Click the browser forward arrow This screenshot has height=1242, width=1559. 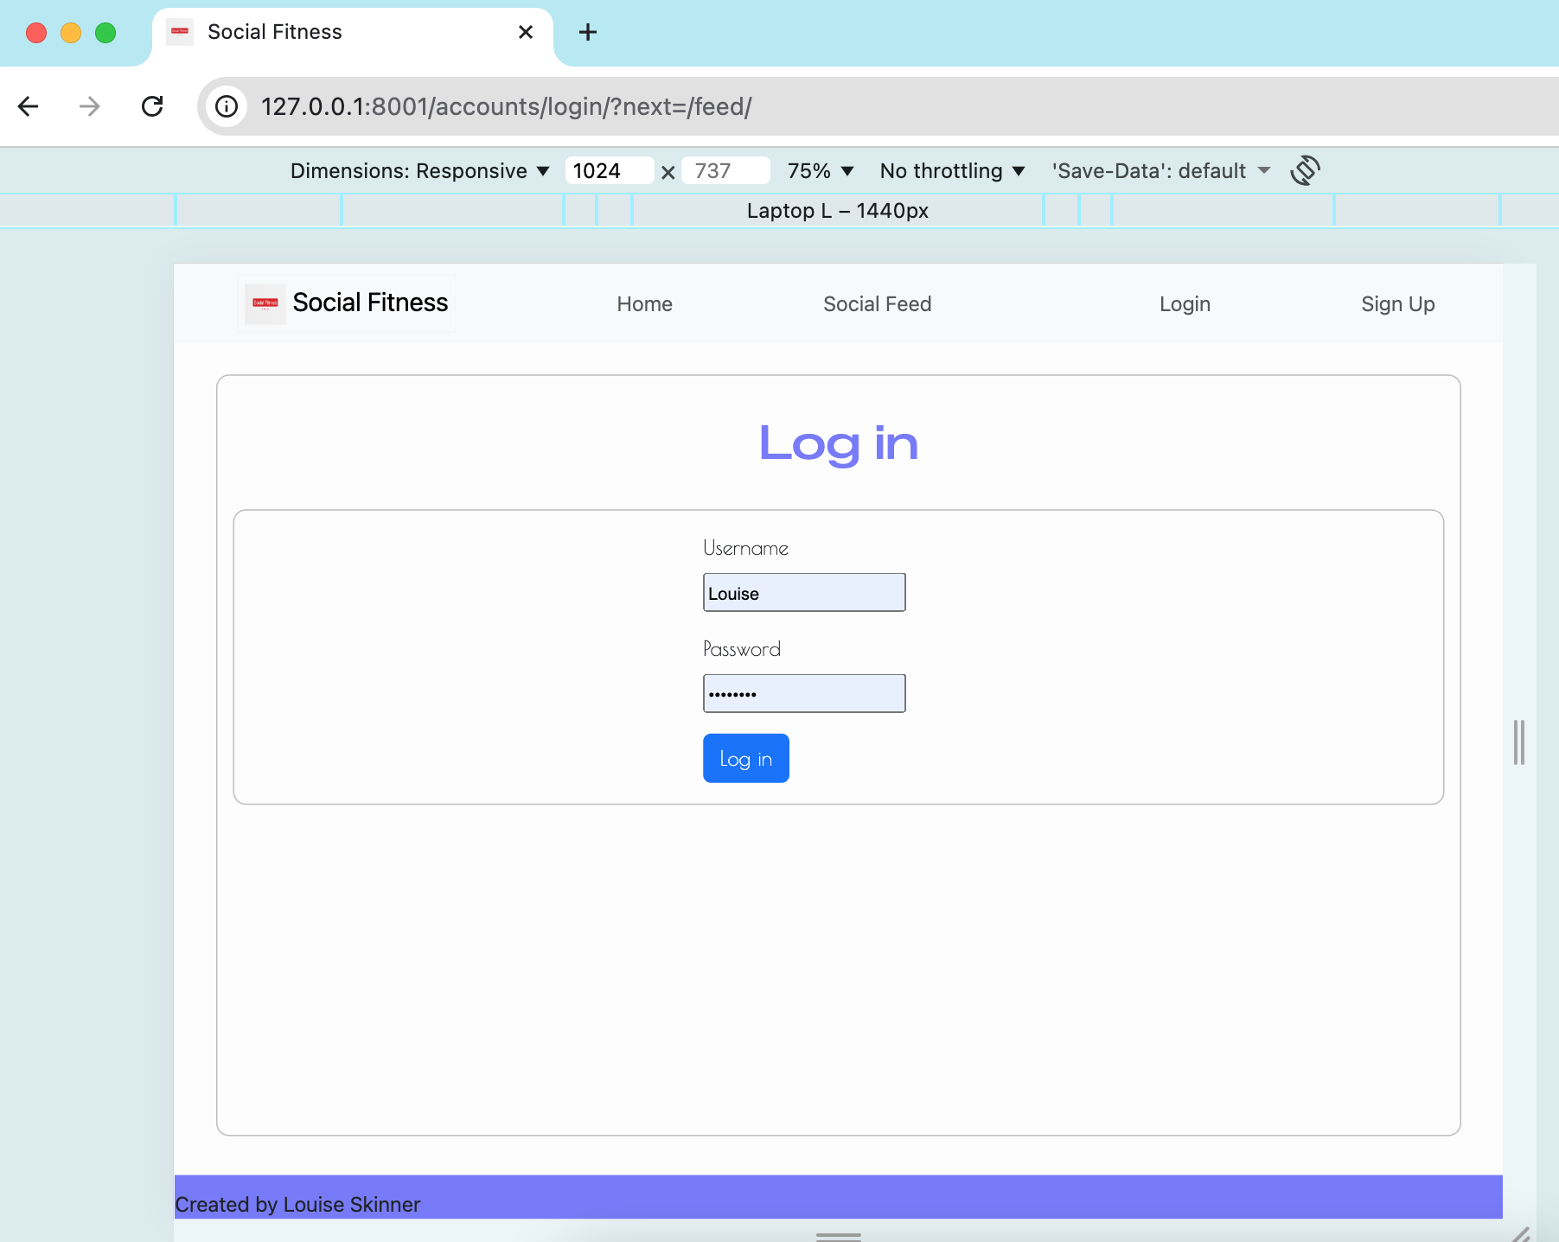89,106
